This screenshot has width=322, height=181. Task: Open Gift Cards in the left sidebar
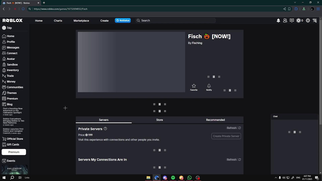point(11,145)
